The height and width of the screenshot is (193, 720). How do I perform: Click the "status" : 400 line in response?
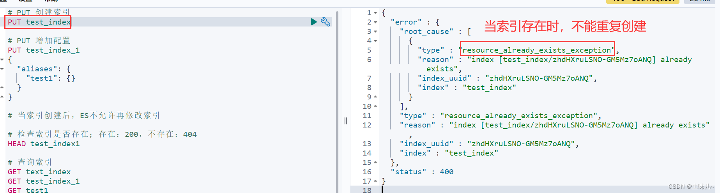point(422,172)
